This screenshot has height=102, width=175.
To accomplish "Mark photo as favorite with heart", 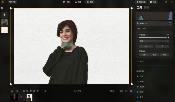I will pos(12,91).
